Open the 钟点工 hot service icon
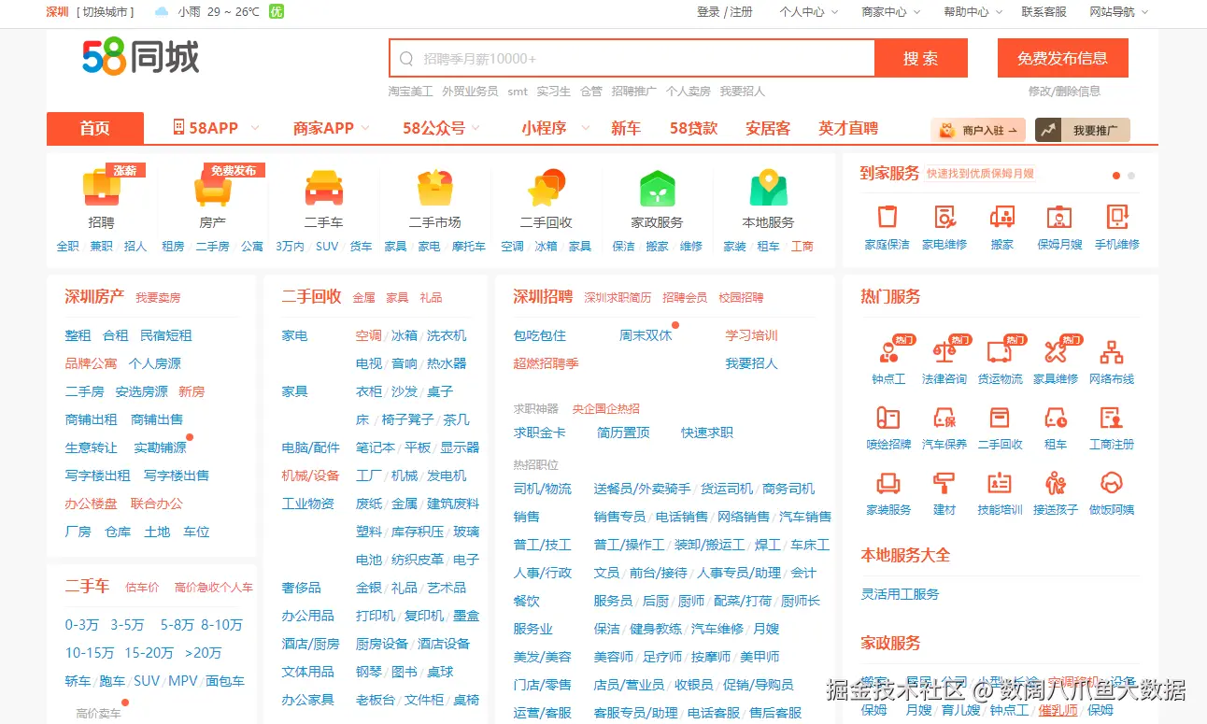The width and height of the screenshot is (1207, 724). (x=888, y=352)
